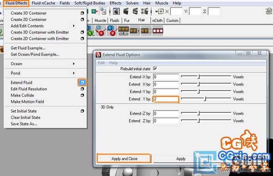Open the Solvers menu

click(x=132, y=3)
